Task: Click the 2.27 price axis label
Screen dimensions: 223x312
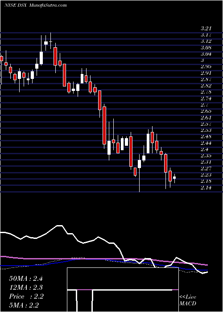Action: [x=206, y=168]
